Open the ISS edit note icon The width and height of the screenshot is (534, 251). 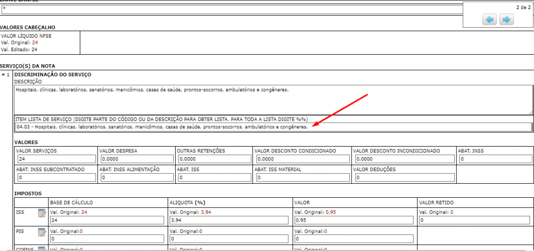[42, 213]
